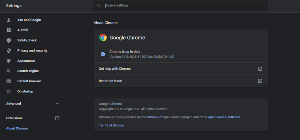Go to On startup settings
The image size is (300, 140).
tap(25, 91)
